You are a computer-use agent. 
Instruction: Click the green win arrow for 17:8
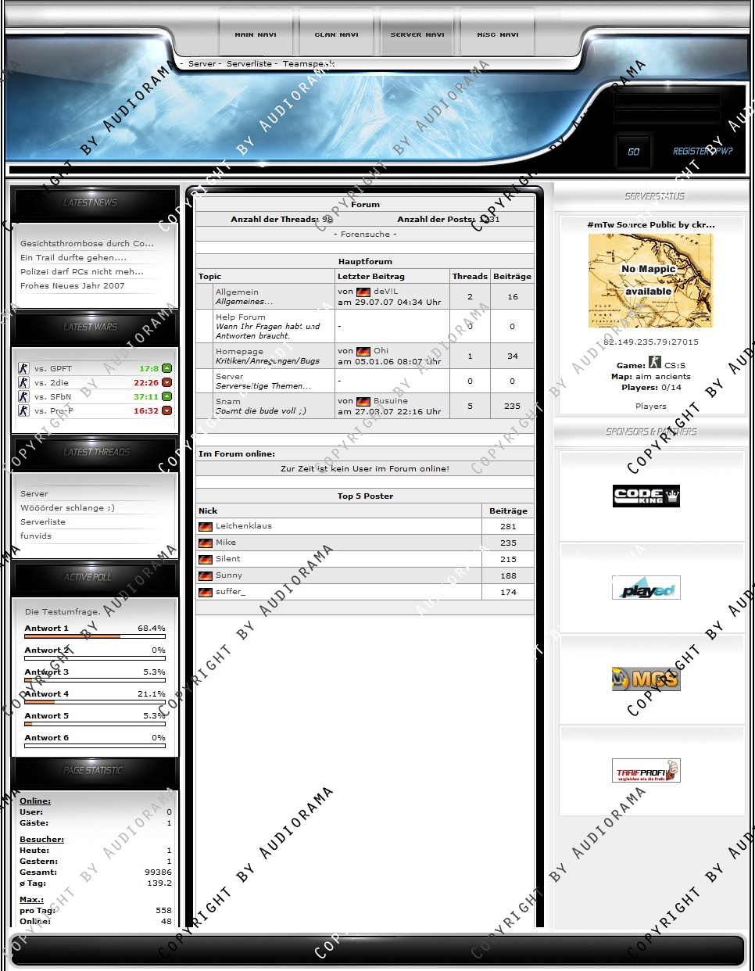(166, 368)
